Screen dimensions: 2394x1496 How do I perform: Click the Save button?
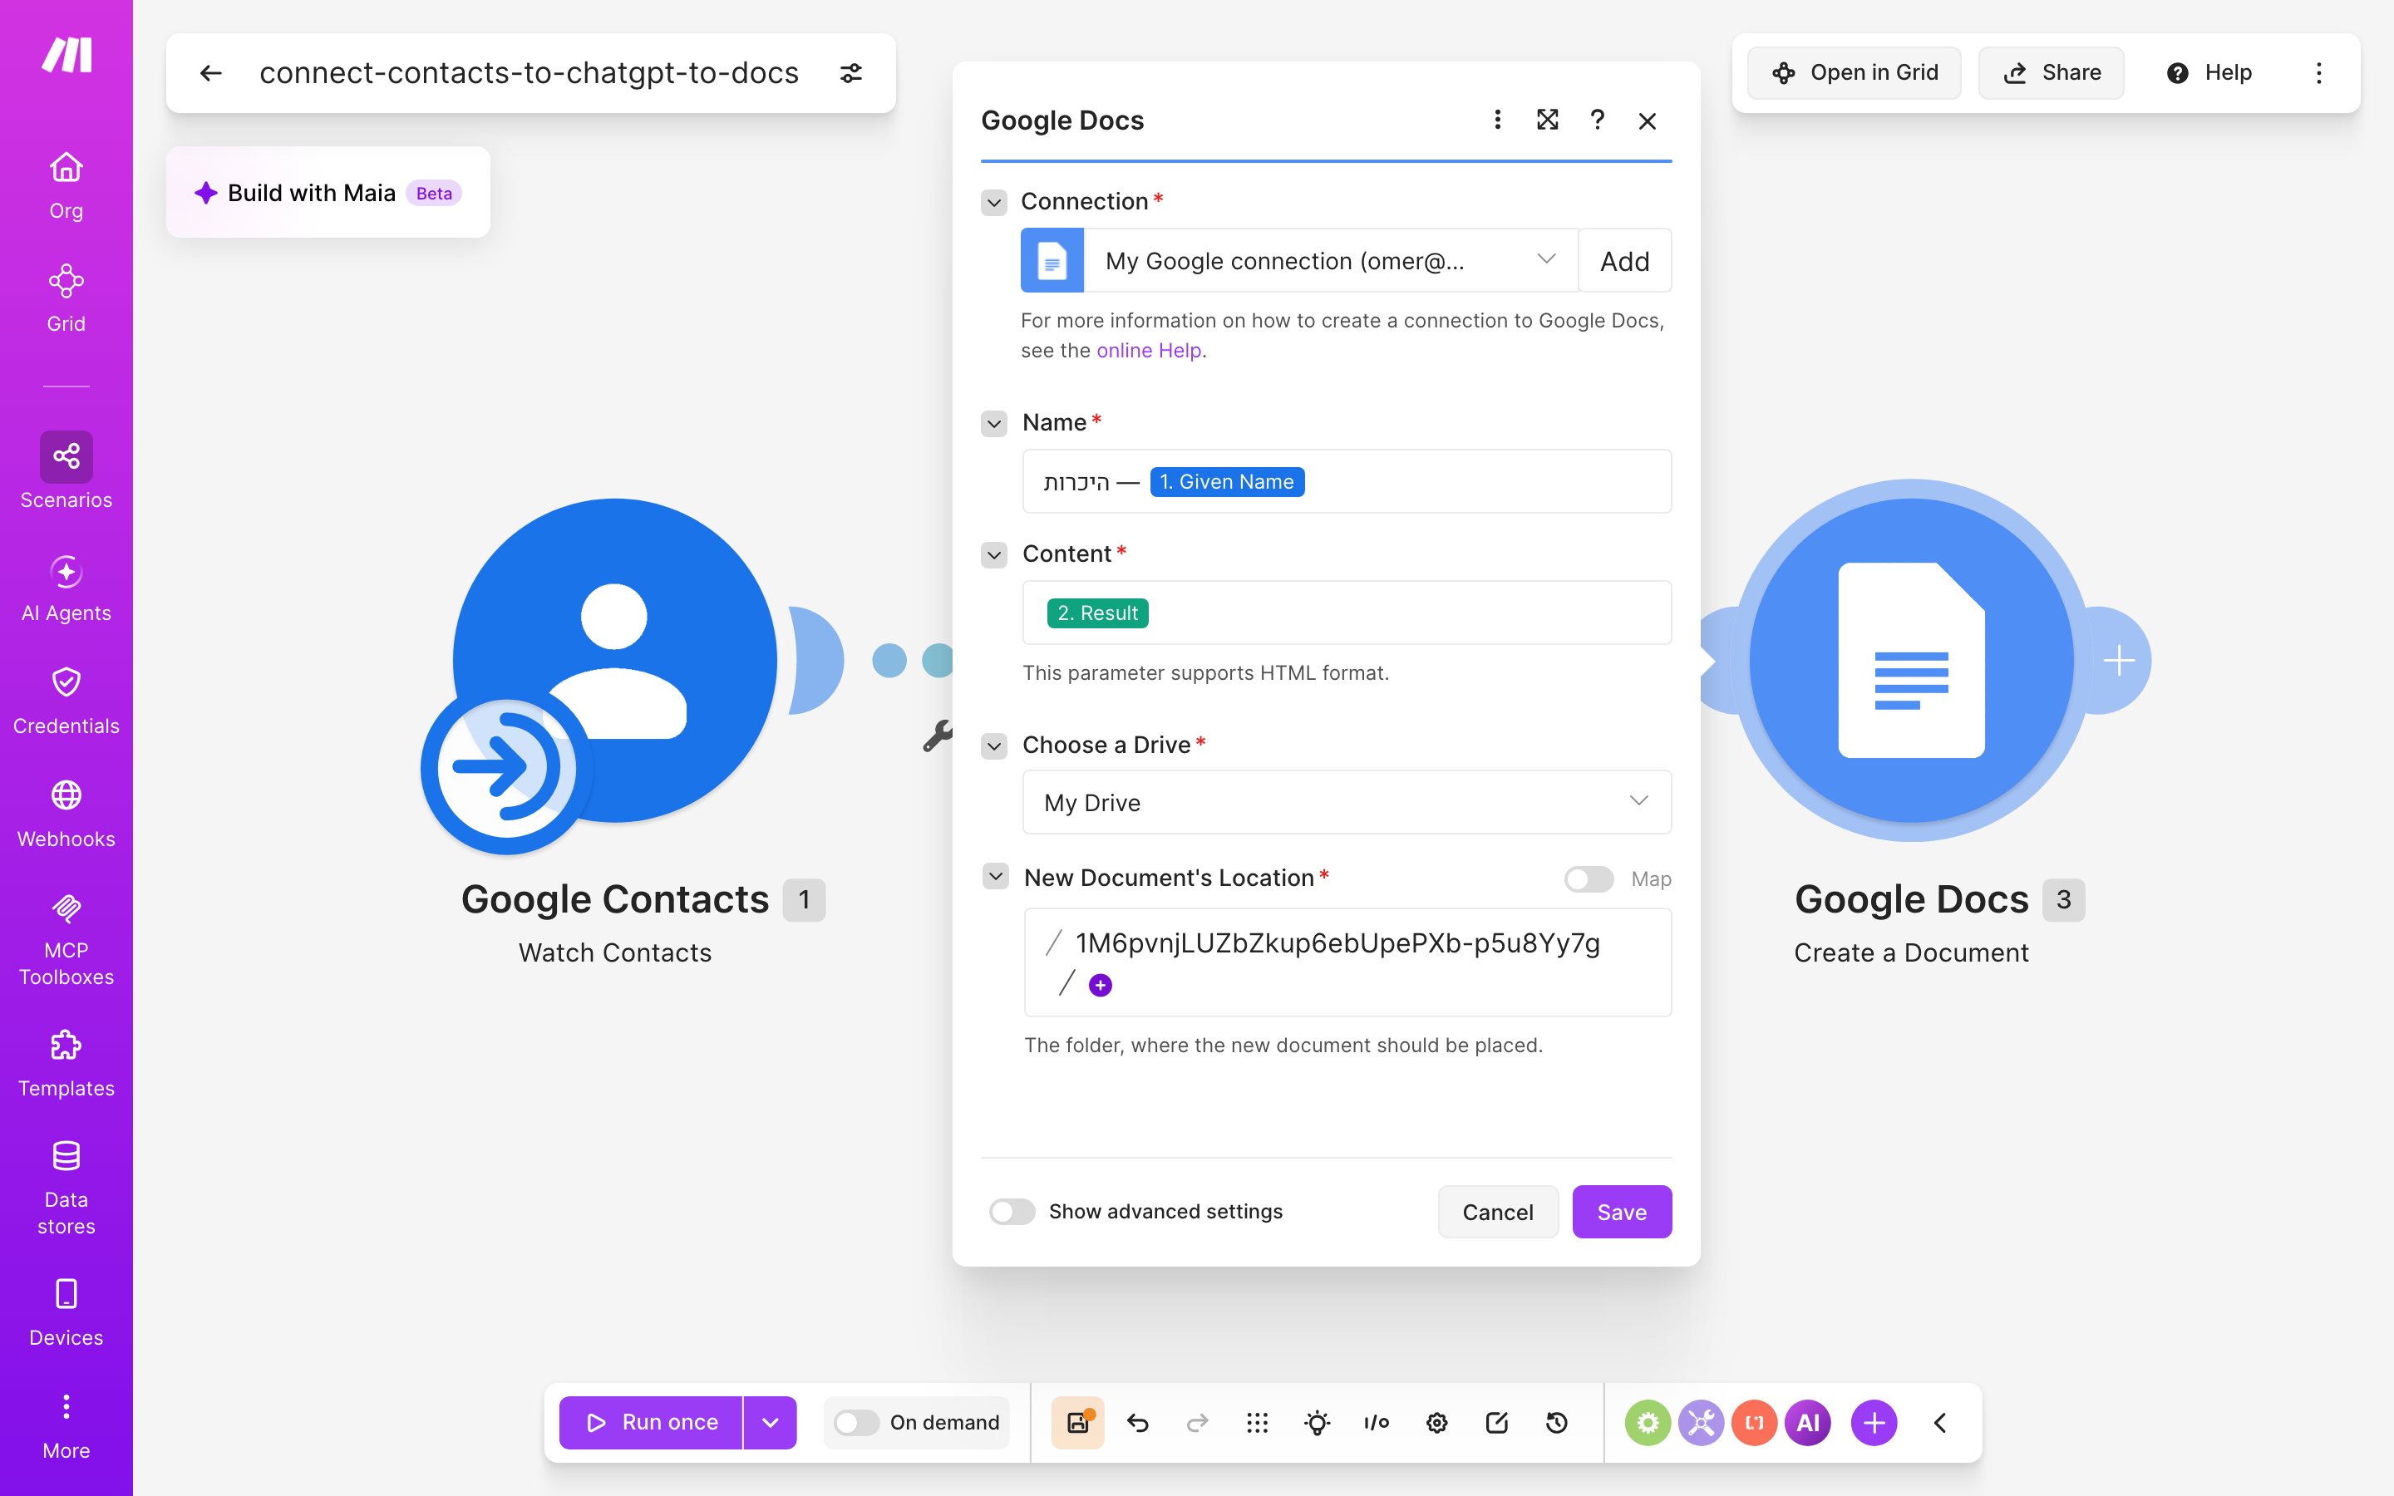[x=1622, y=1212]
